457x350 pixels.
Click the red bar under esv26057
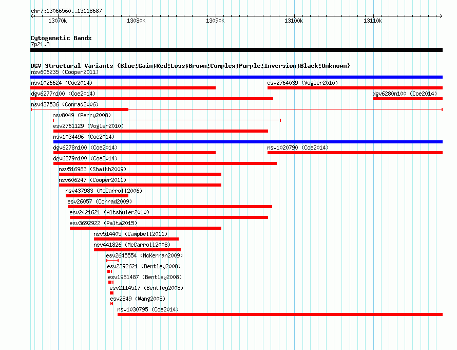click(x=170, y=207)
